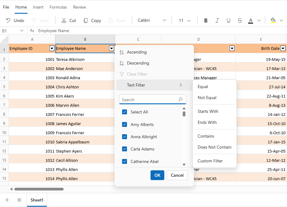
Task: Click horizontal scrollbar left arrow
Action: point(11,189)
